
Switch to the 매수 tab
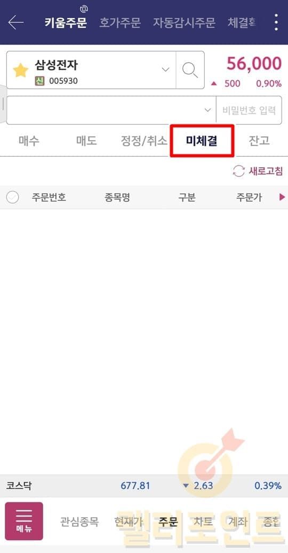point(29,141)
